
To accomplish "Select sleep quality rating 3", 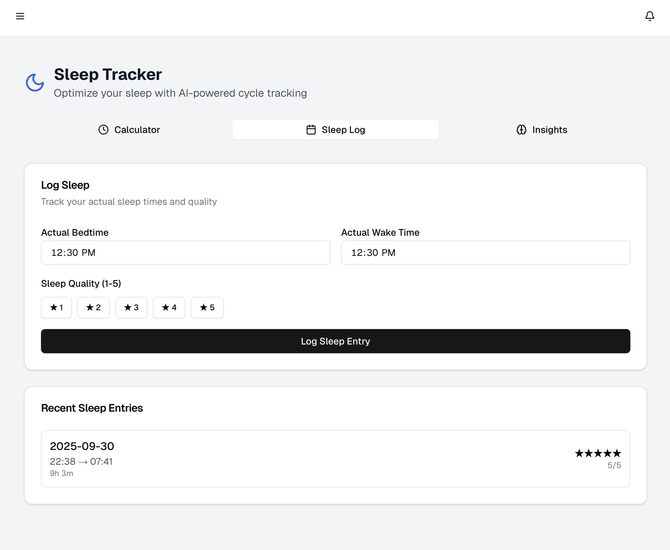I will (131, 307).
